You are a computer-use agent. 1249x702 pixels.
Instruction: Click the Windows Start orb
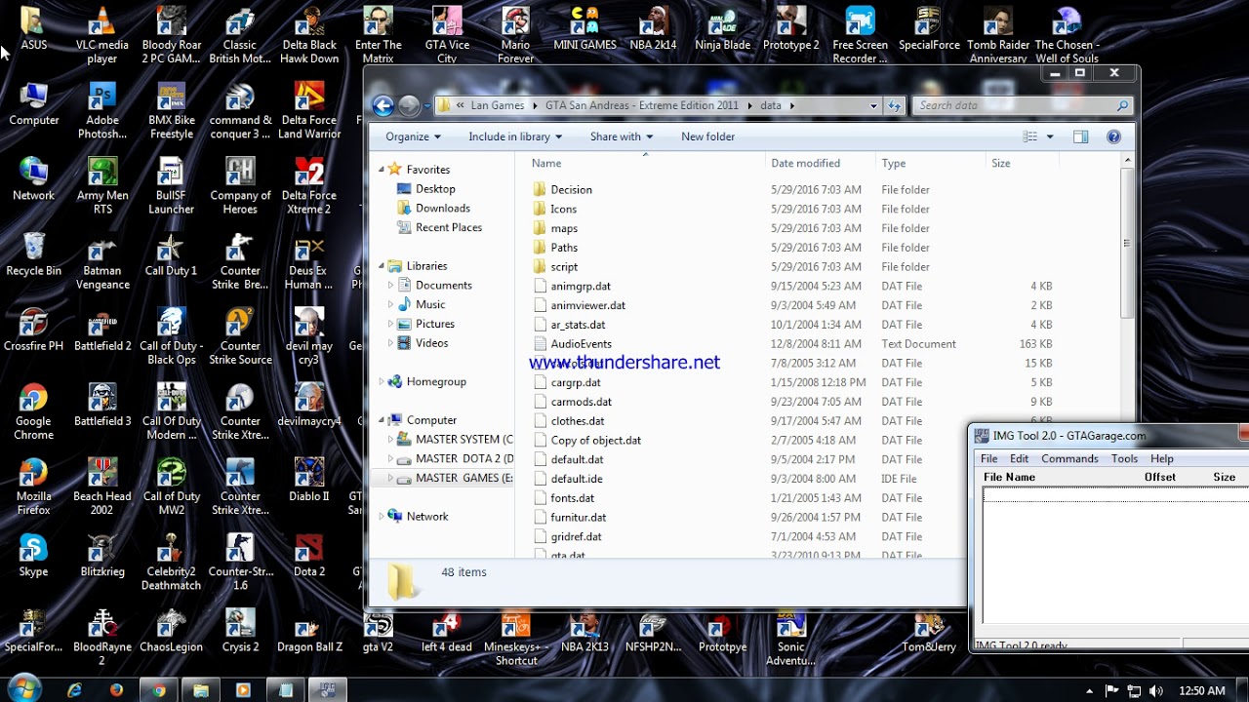point(23,688)
